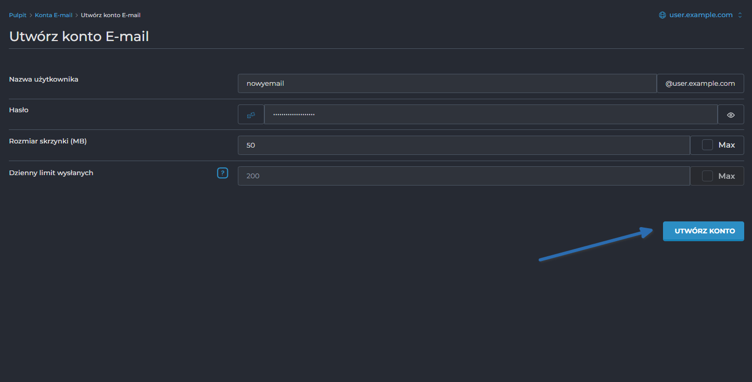The height and width of the screenshot is (382, 752).
Task: Tick Max checkbox for Dzienny limit wysłanych
Action: 707,176
